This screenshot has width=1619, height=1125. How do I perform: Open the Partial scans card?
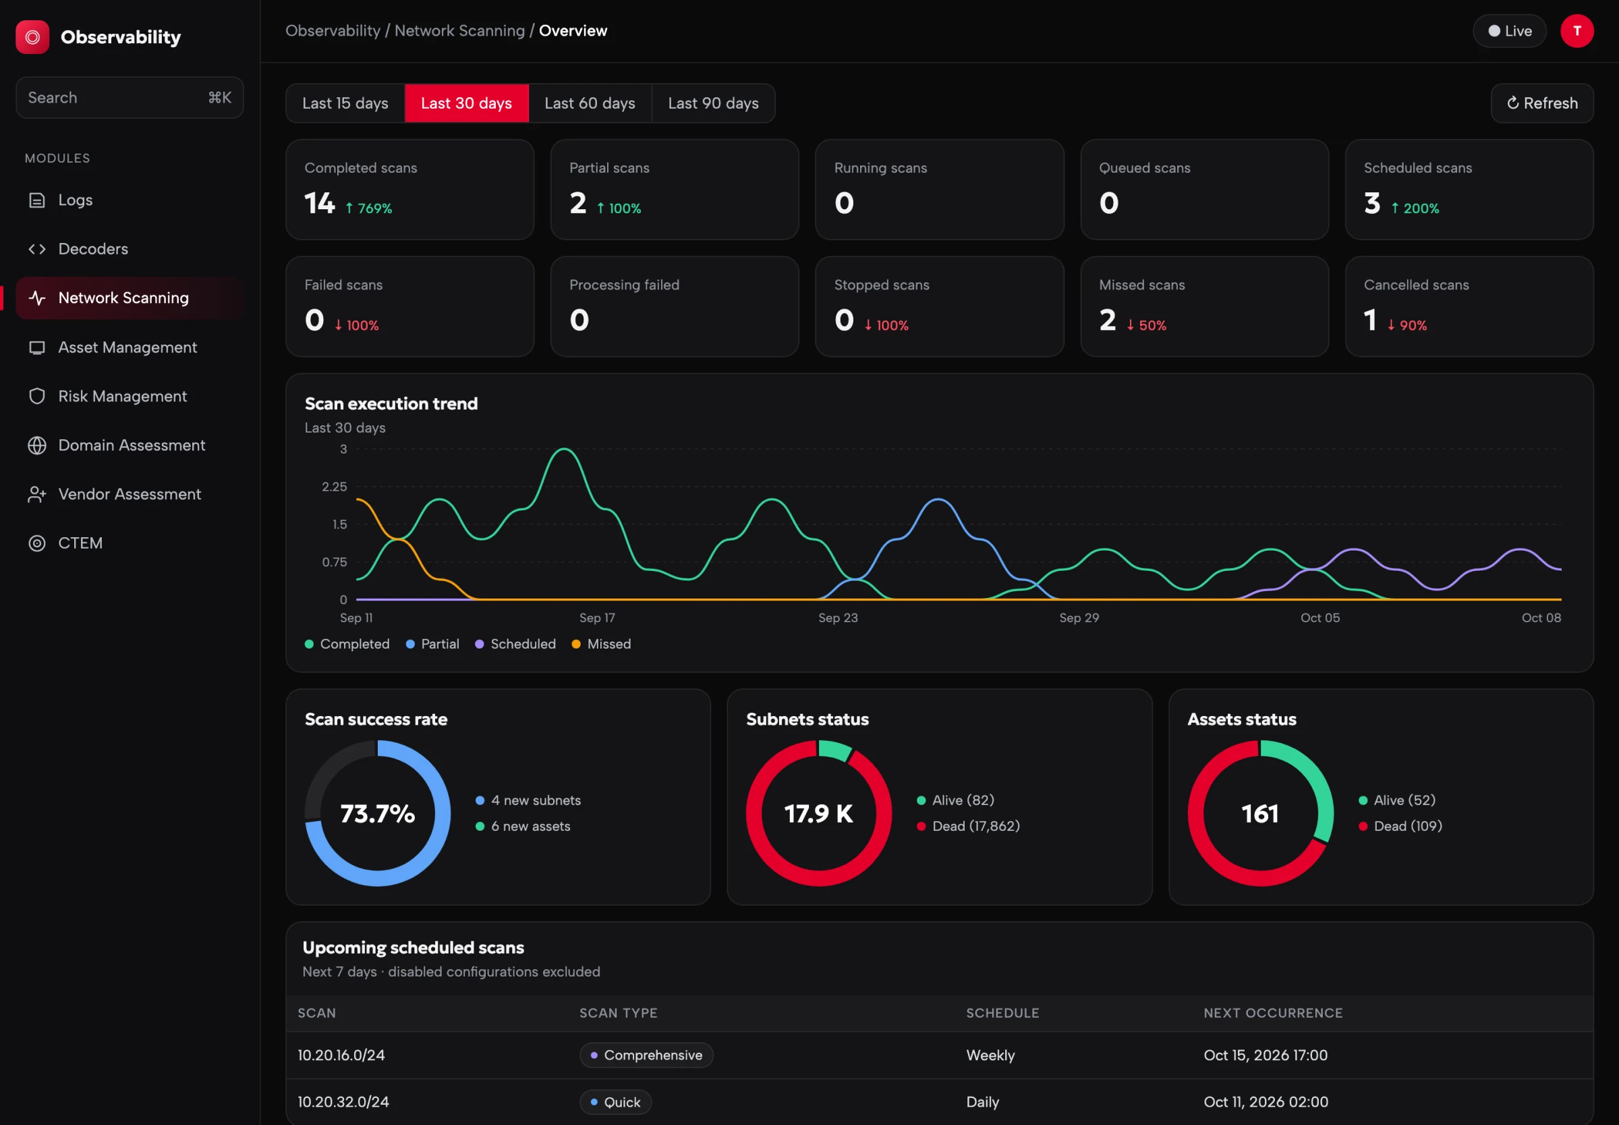coord(674,190)
